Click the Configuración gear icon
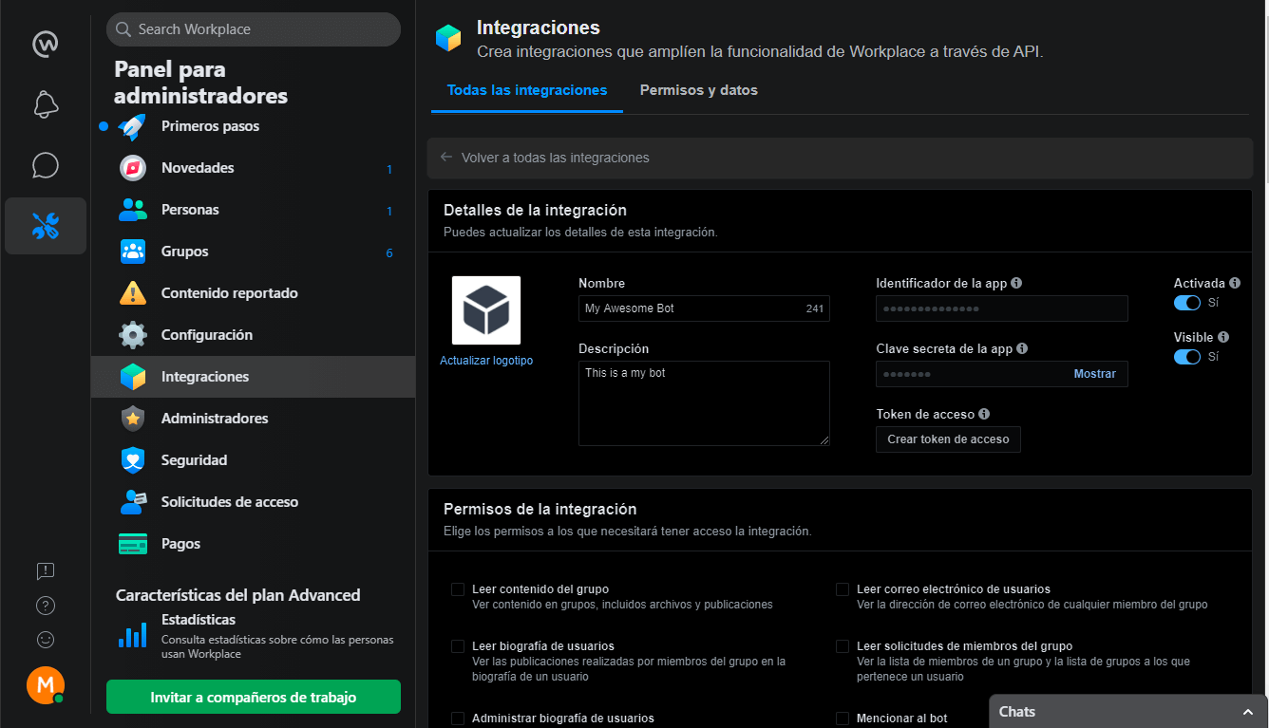1269x728 pixels. point(133,335)
